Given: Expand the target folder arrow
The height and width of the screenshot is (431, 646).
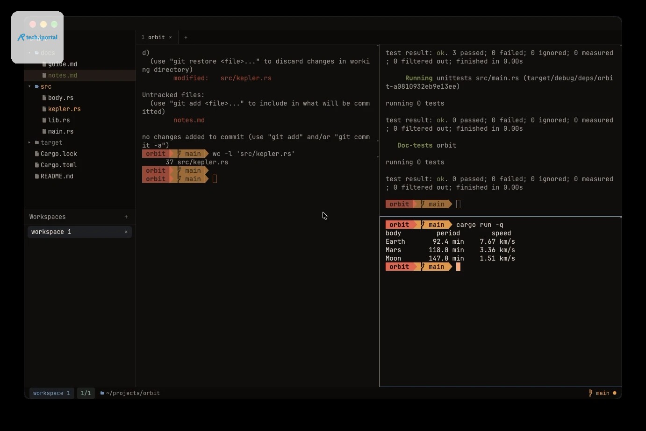Looking at the screenshot, I should click(29, 142).
